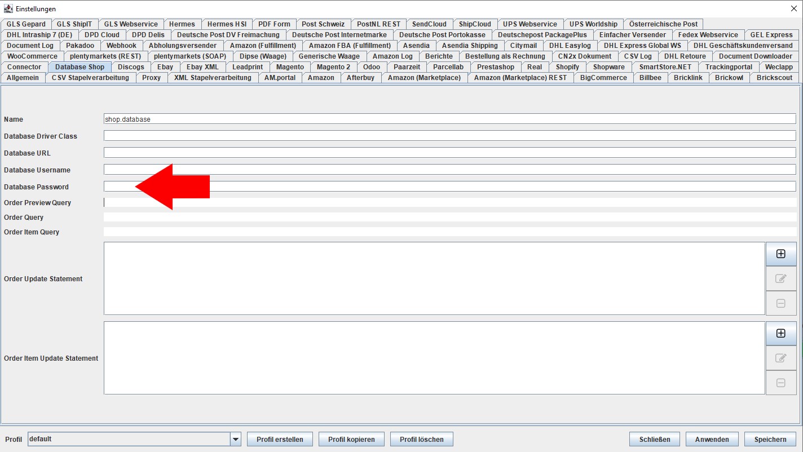The width and height of the screenshot is (803, 452).
Task: Select the Amazon (Marketplace) REST tab
Action: click(520, 78)
